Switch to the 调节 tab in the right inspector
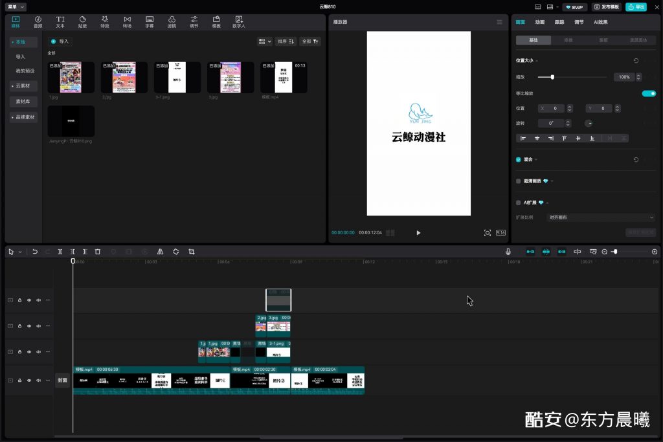The image size is (663, 442). [579, 22]
